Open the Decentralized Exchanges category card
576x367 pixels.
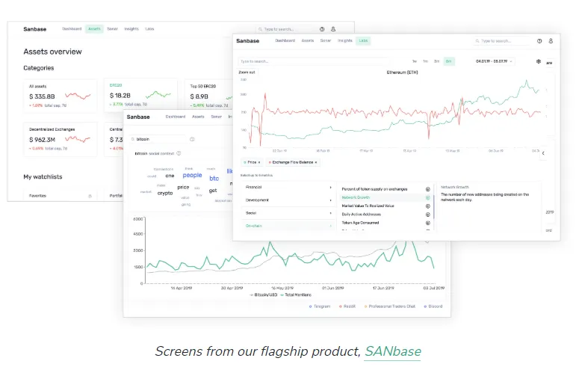click(x=61, y=139)
